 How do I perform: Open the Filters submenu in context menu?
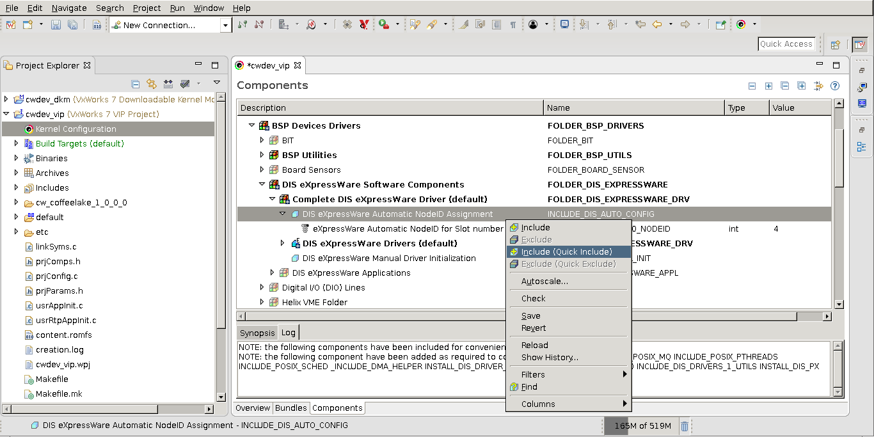[x=568, y=374]
